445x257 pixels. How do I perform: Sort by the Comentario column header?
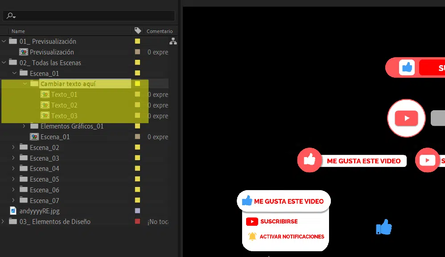point(160,31)
